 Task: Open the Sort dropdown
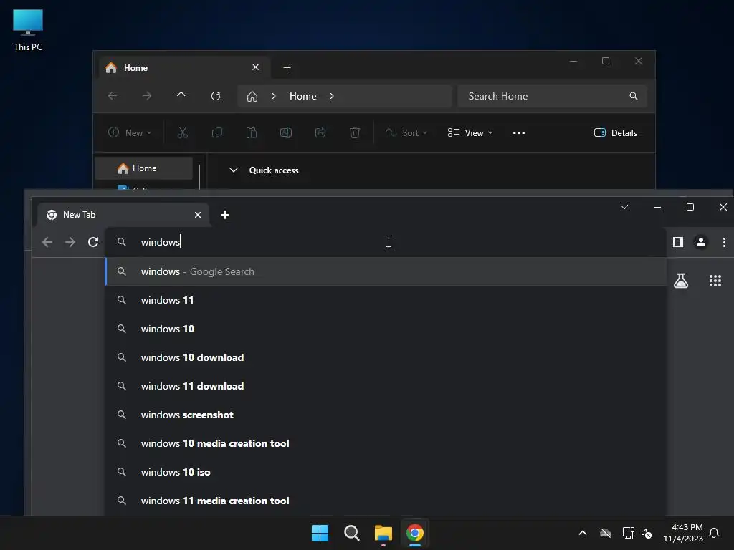[x=406, y=132]
